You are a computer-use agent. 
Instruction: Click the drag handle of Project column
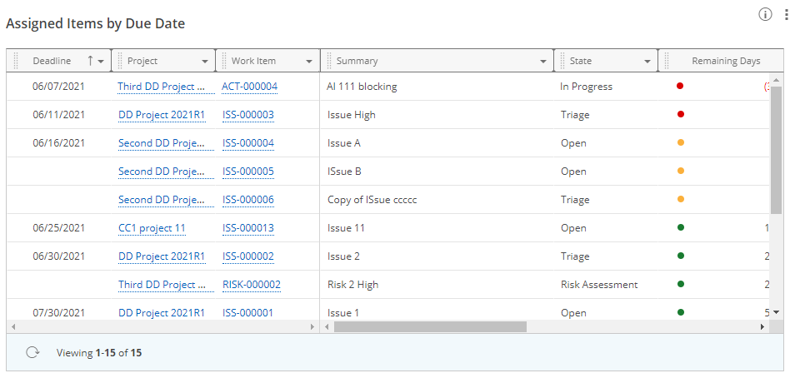click(x=120, y=61)
